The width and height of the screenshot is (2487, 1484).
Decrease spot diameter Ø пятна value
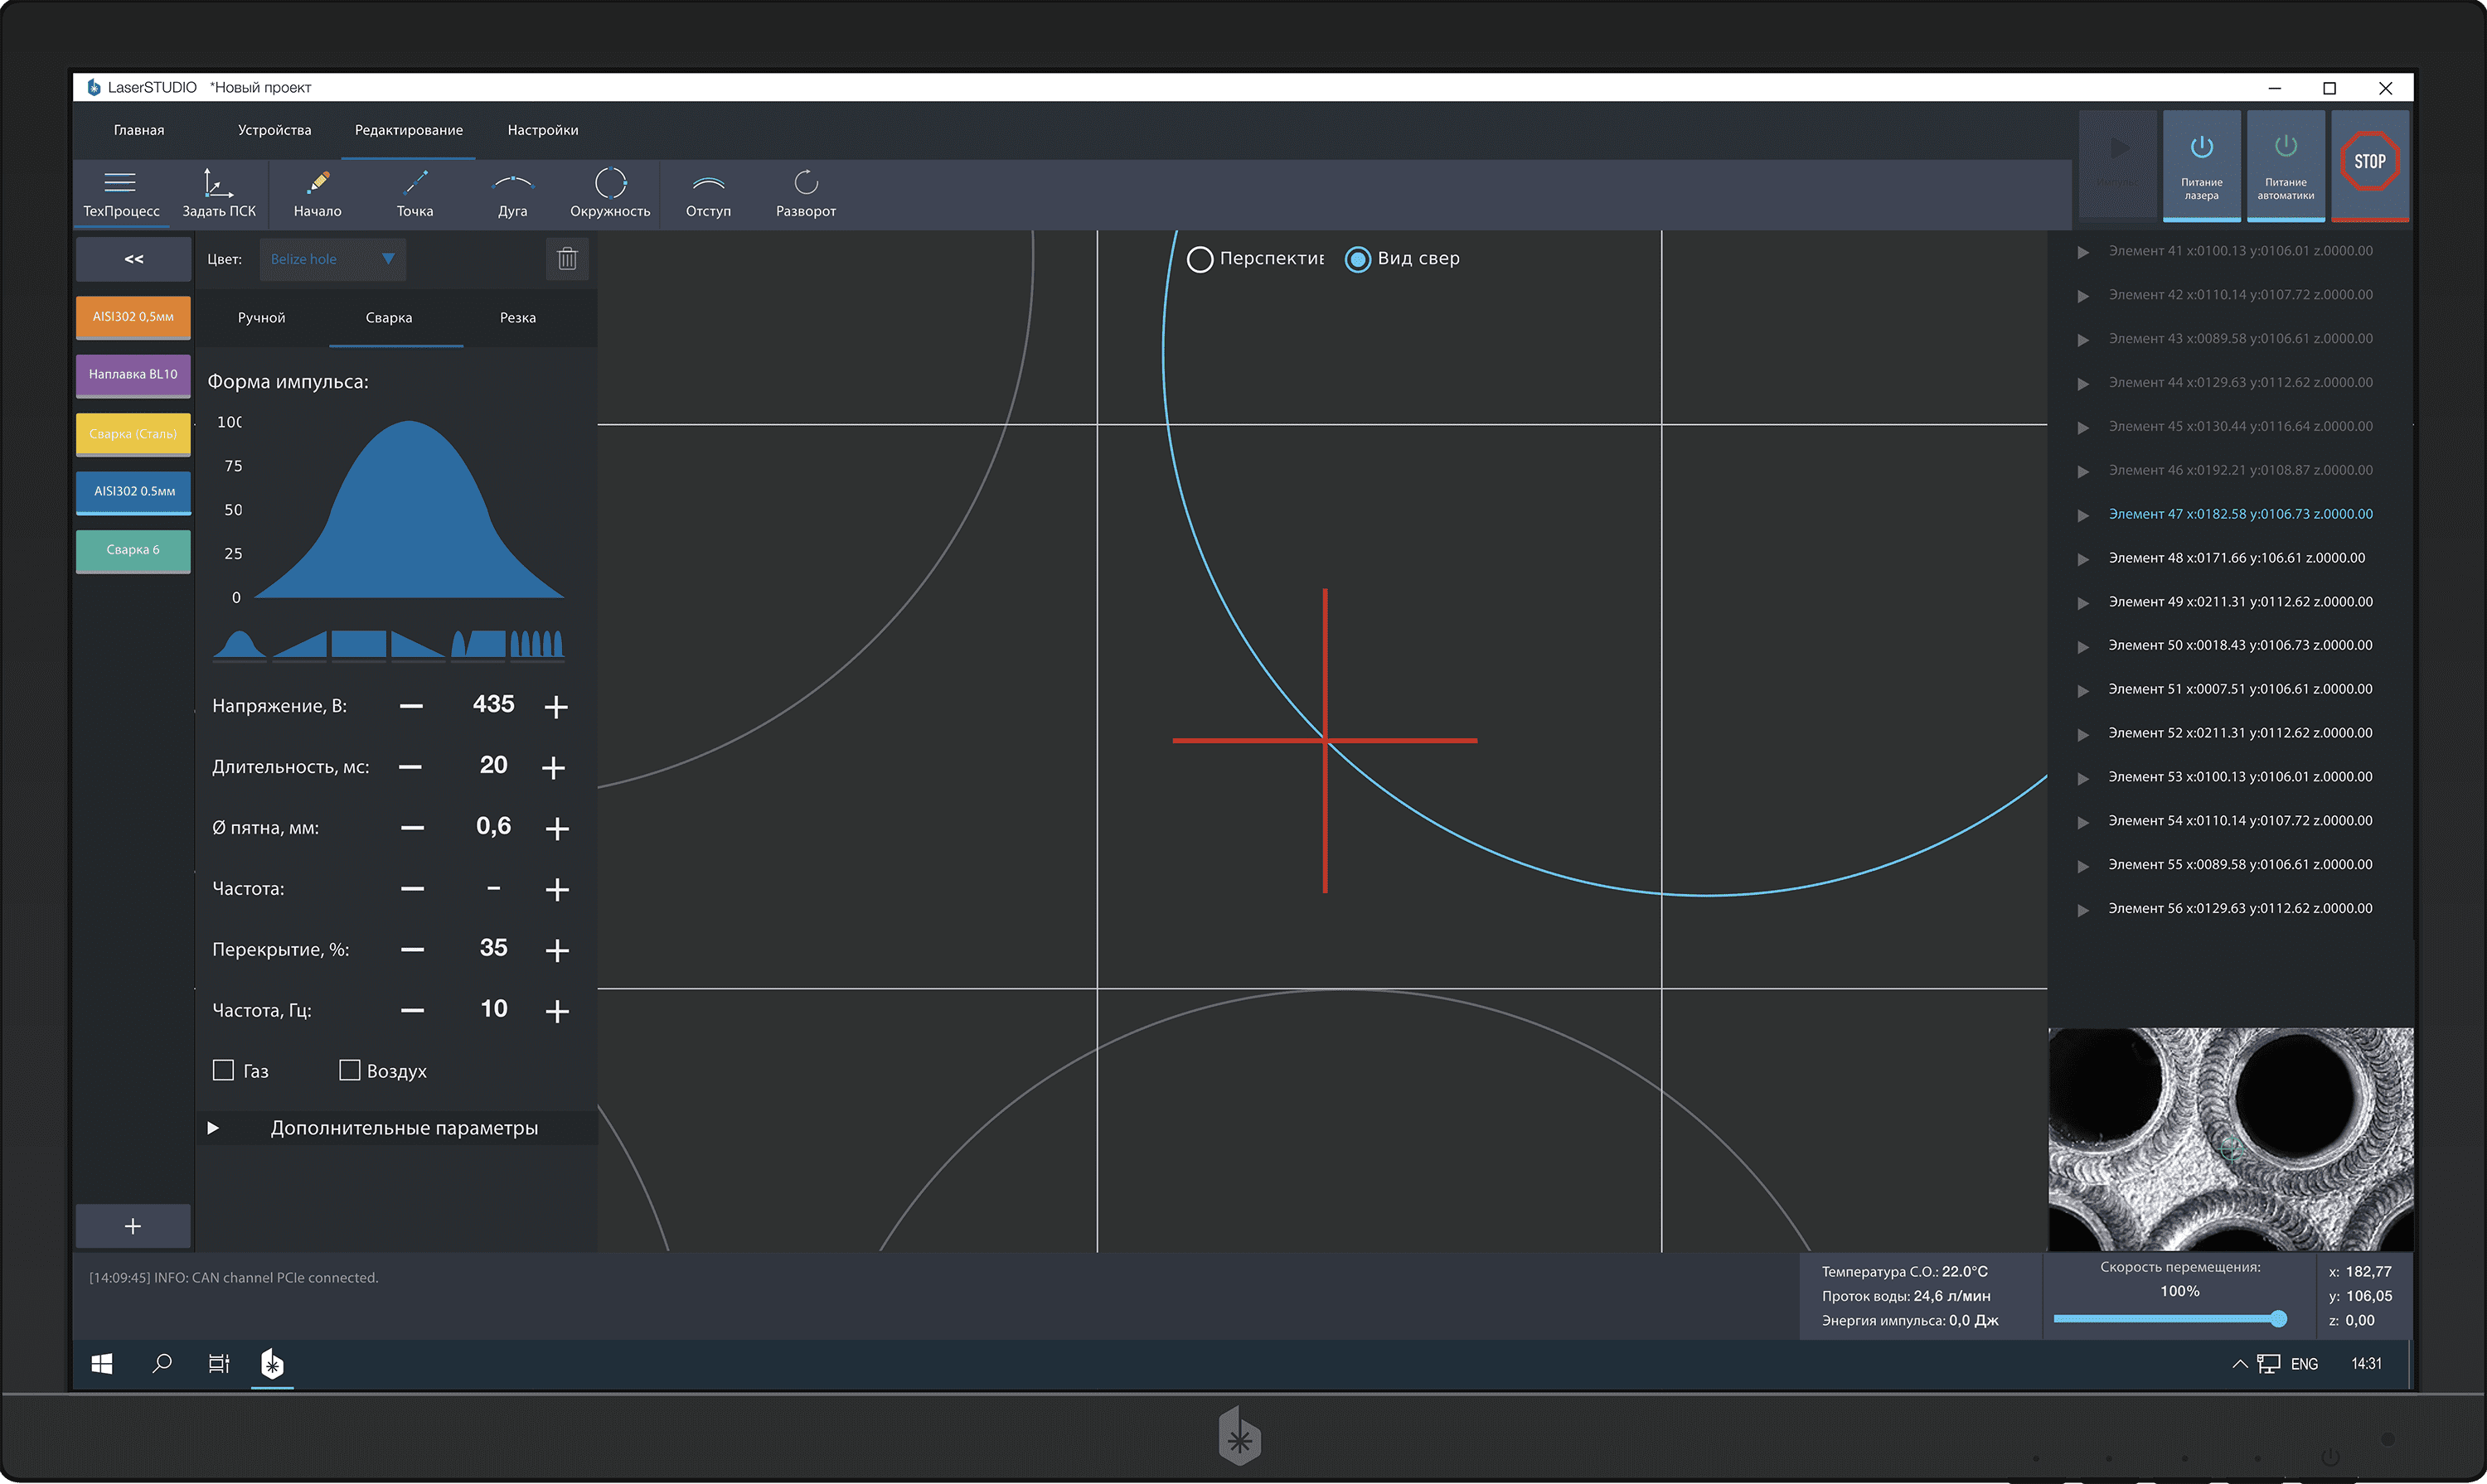tap(412, 828)
